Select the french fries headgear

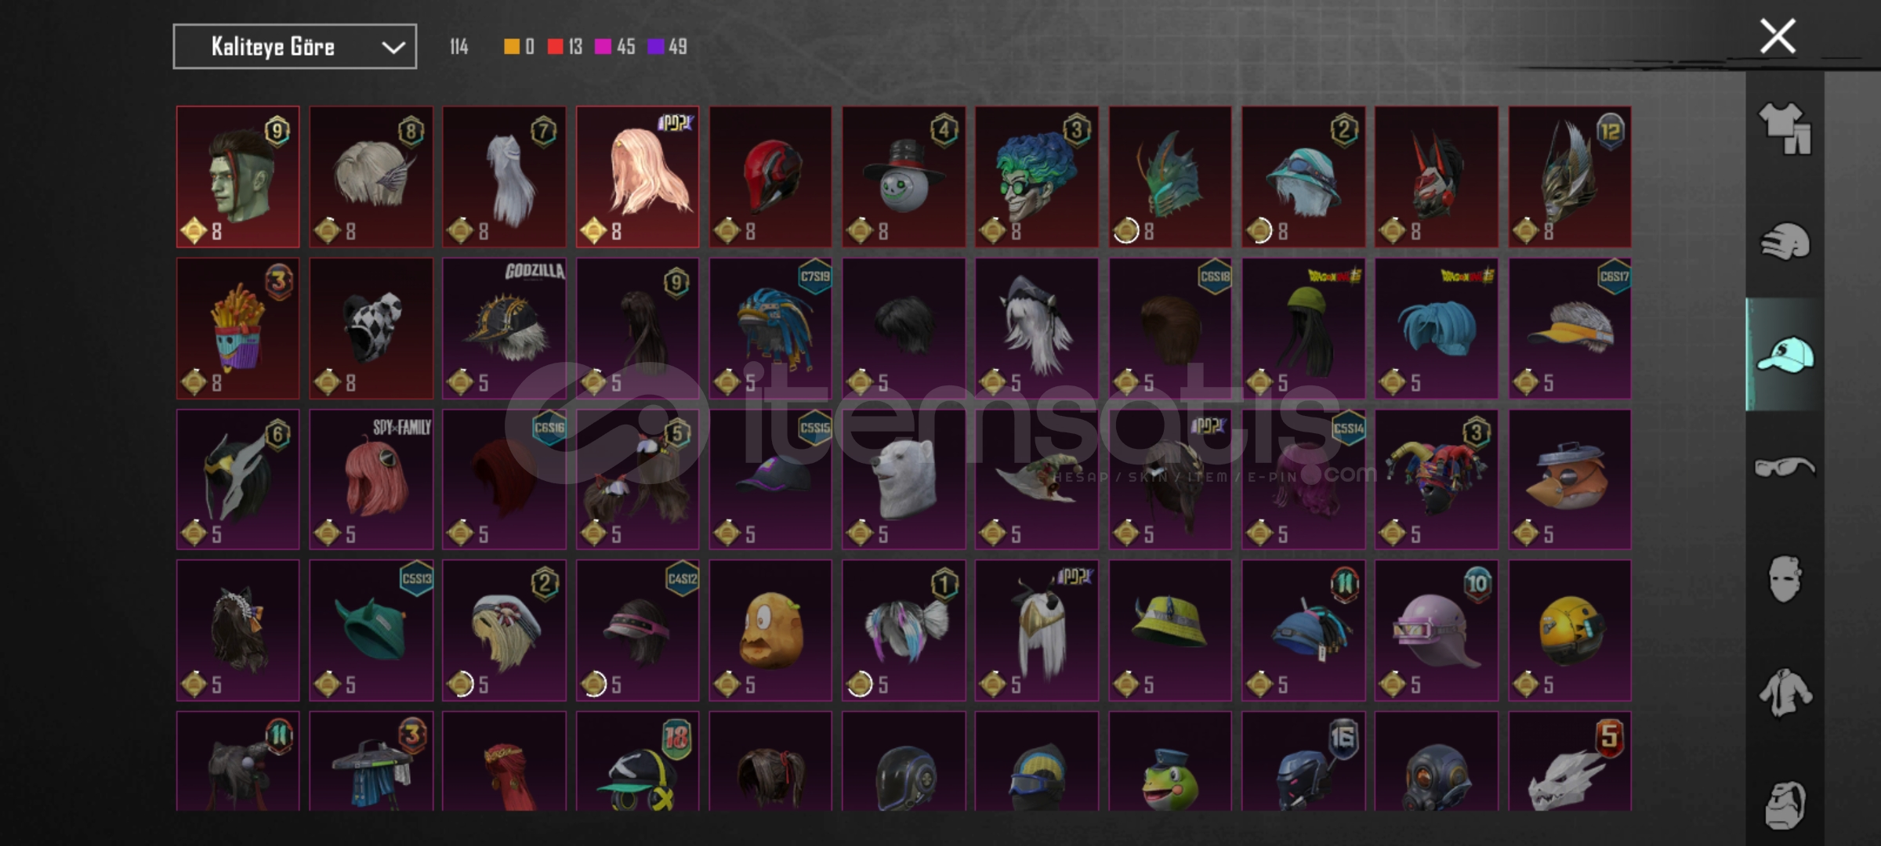pos(237,328)
